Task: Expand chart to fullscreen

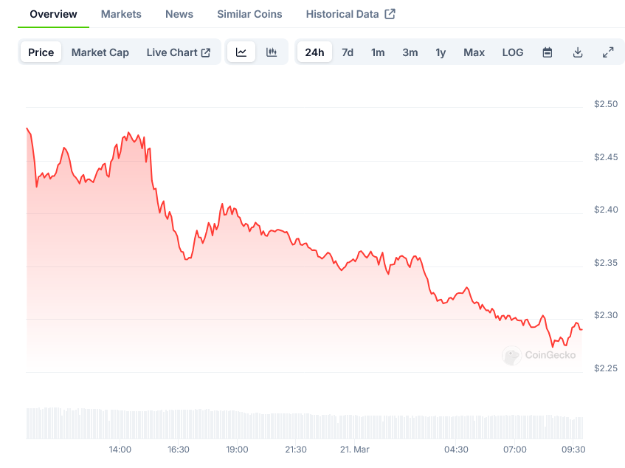Action: click(608, 52)
